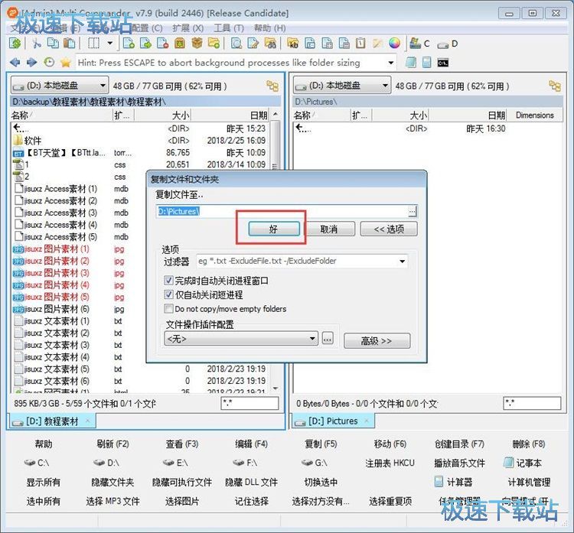The height and width of the screenshot is (533, 574).
Task: Click the color wheel icon
Action: [x=395, y=44]
